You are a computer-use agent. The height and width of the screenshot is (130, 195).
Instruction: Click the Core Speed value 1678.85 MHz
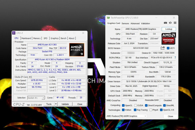(37, 80)
